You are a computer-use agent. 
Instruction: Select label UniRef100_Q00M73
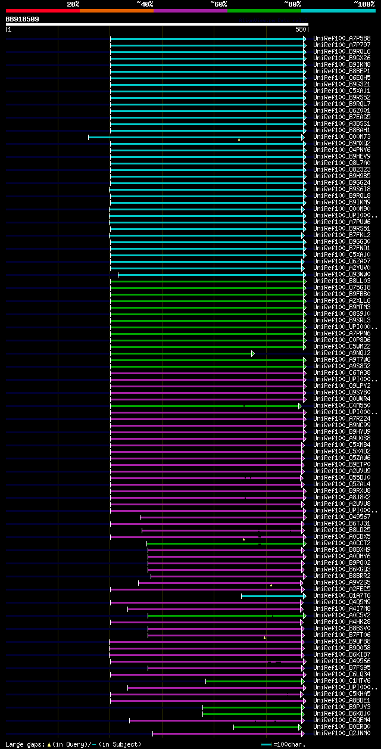click(x=342, y=136)
